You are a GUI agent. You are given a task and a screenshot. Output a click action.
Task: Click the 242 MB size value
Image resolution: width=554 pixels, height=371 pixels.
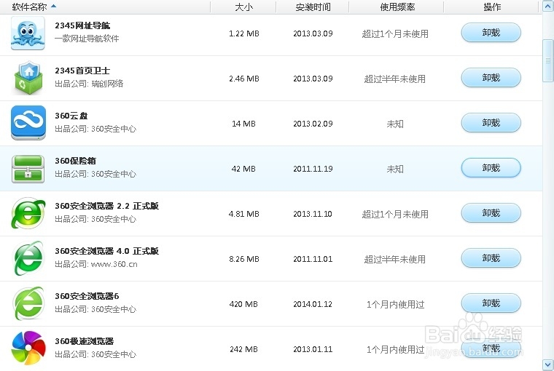point(243,349)
